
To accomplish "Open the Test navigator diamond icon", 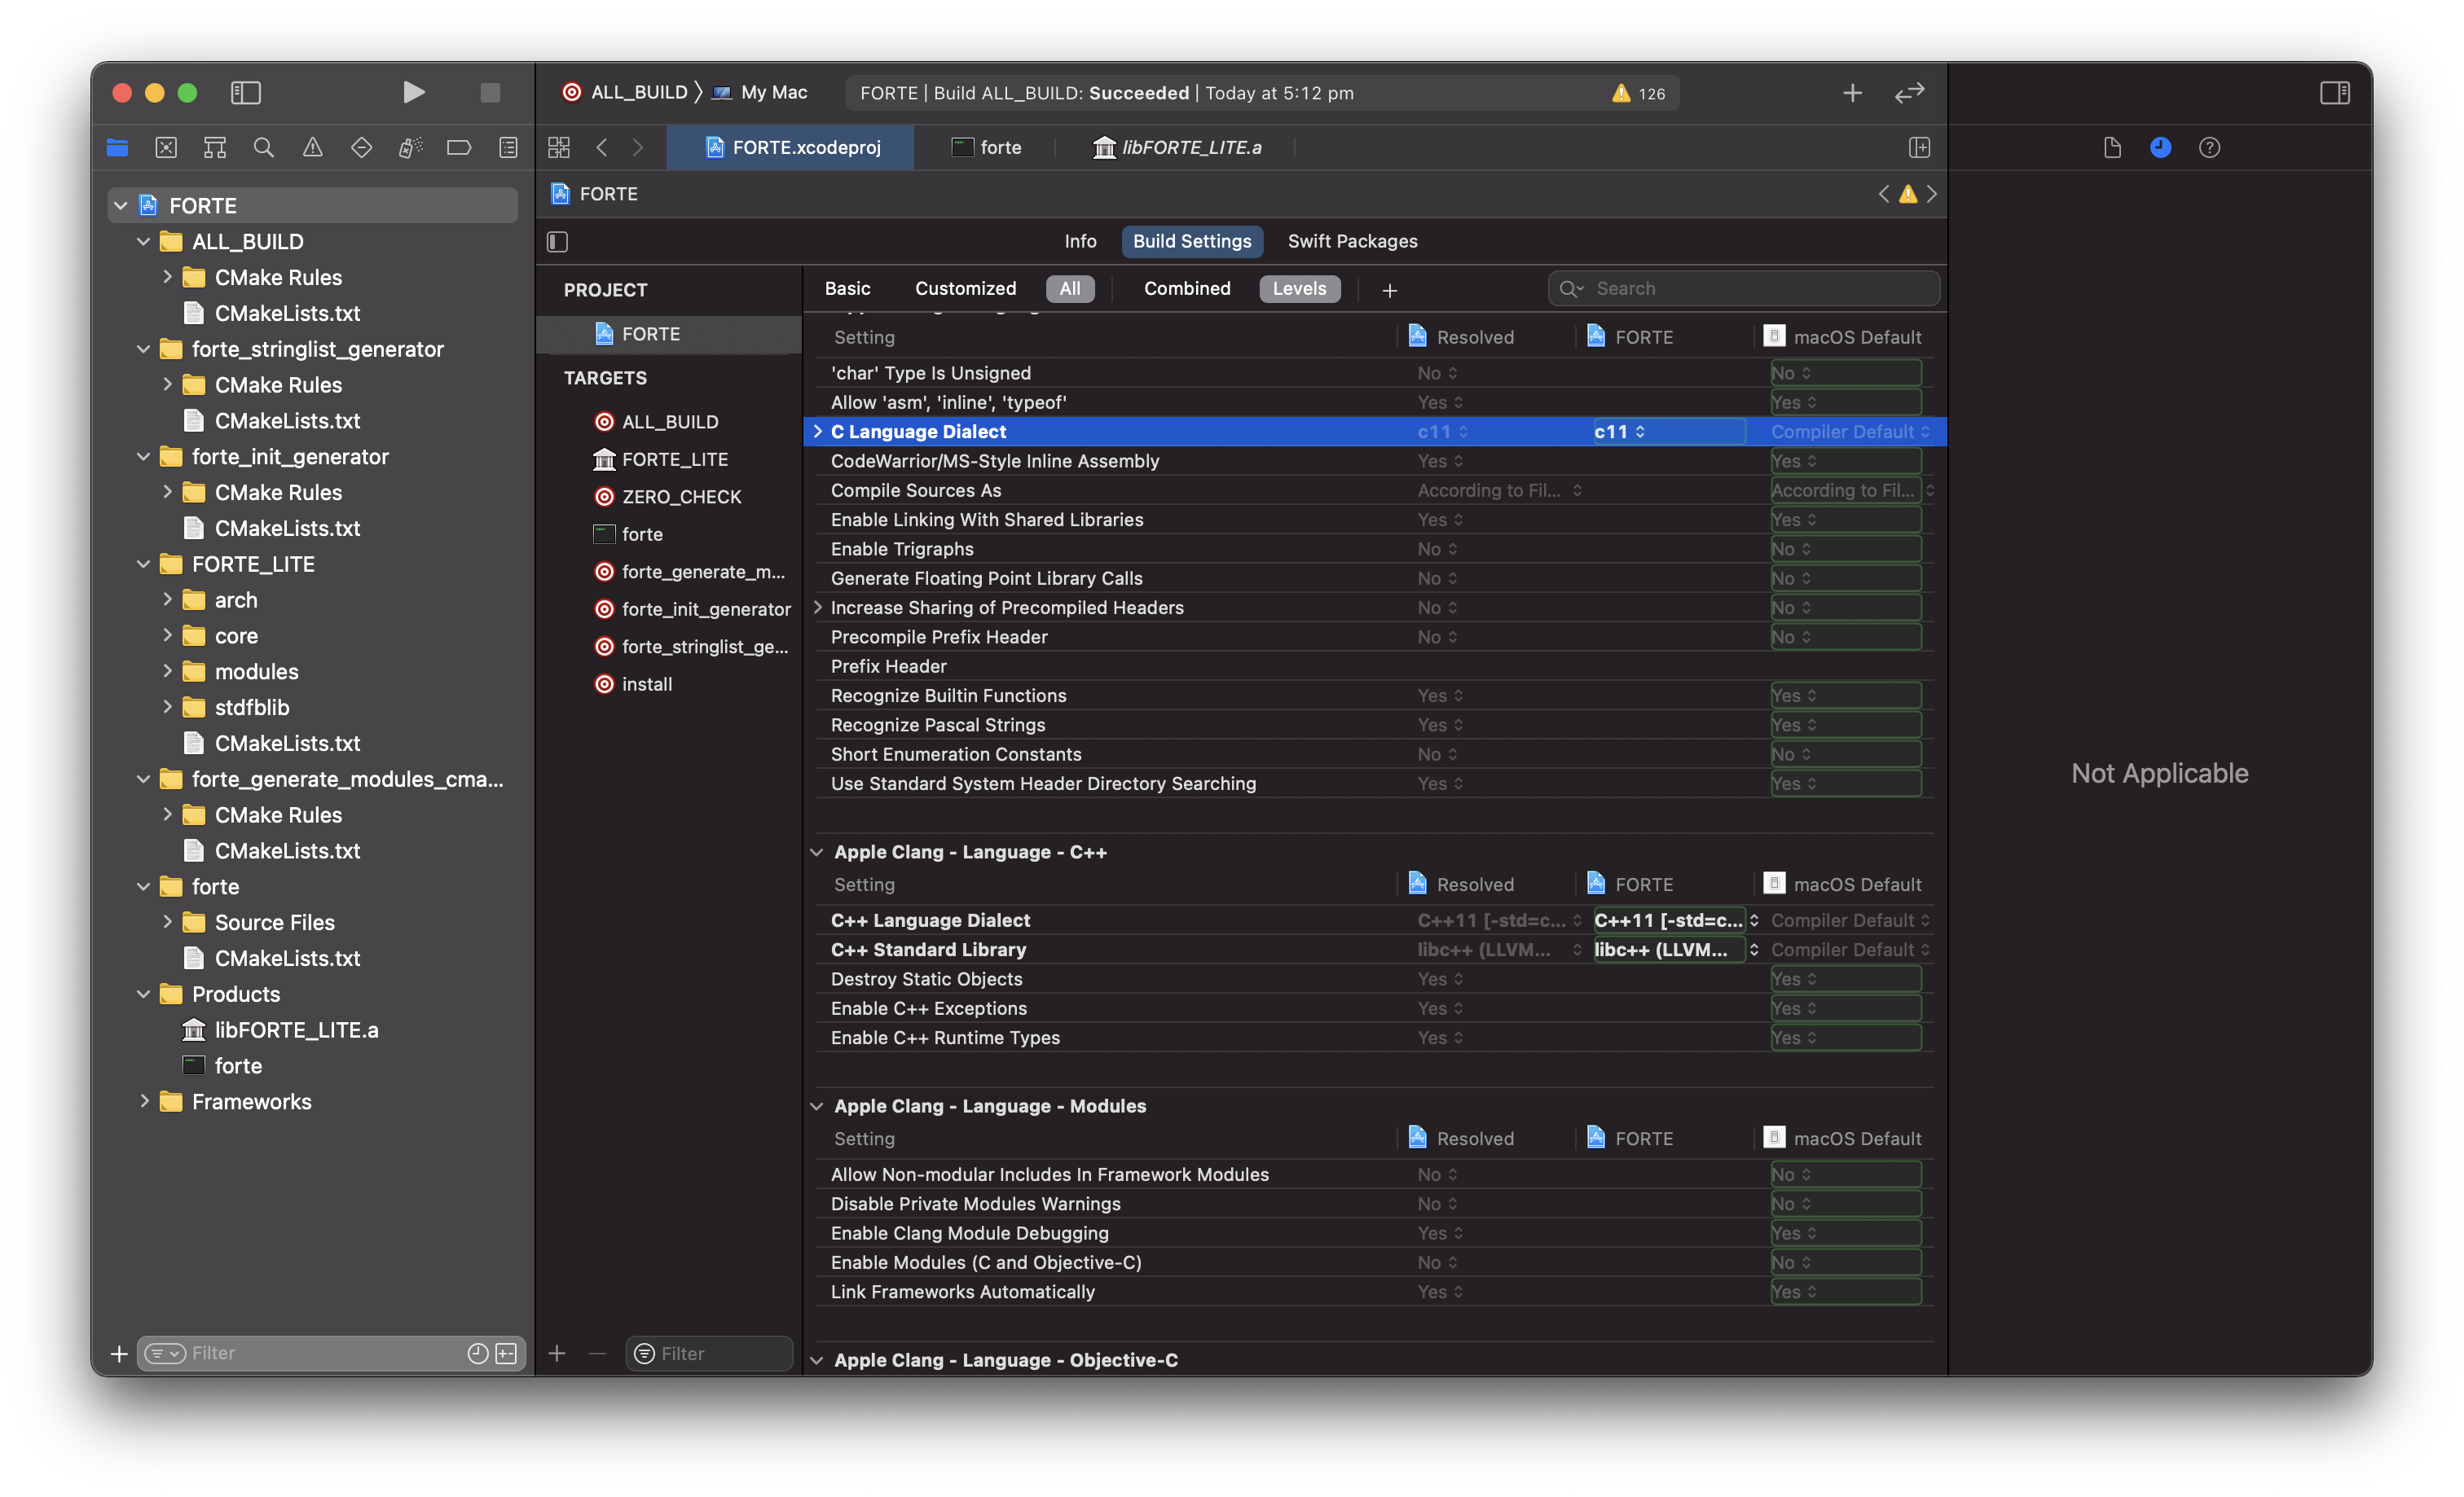I will pyautogui.click(x=362, y=148).
